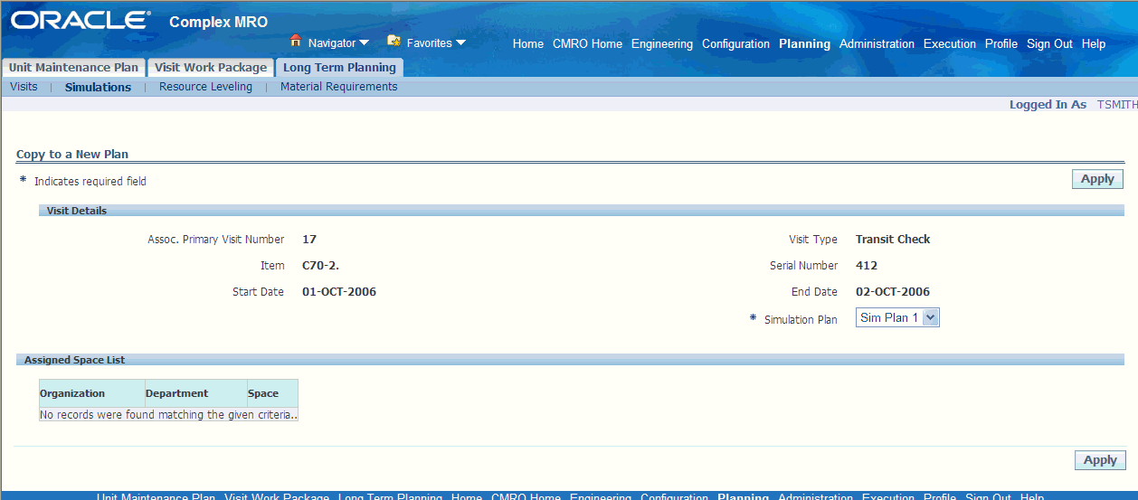Switch to Visit Work Package tab
The image size is (1138, 500).
tap(211, 68)
